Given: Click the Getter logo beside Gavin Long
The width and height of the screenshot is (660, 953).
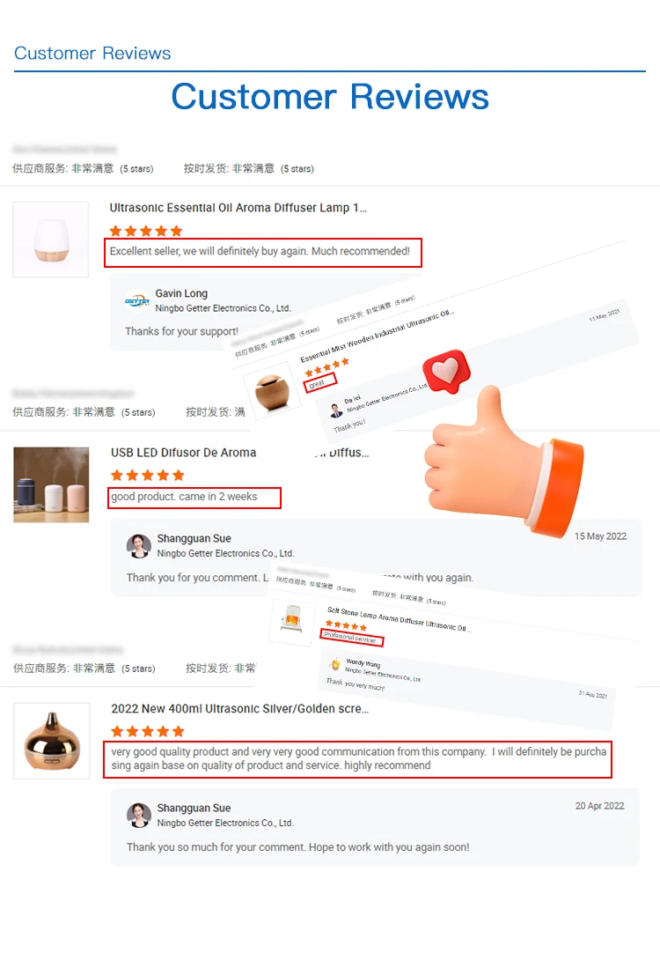Looking at the screenshot, I should [137, 300].
